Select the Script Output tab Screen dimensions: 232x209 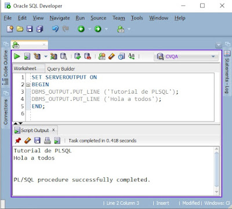(x=35, y=130)
